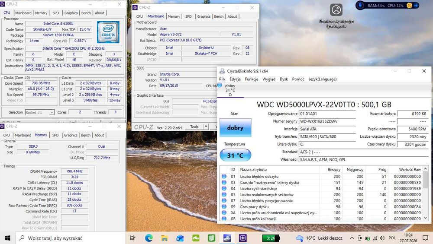Click the mainboard Model field Aspire V3-372
The height and width of the screenshot is (244, 433).
click(x=189, y=35)
